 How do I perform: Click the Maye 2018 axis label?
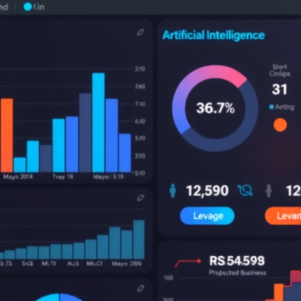pos(18,176)
